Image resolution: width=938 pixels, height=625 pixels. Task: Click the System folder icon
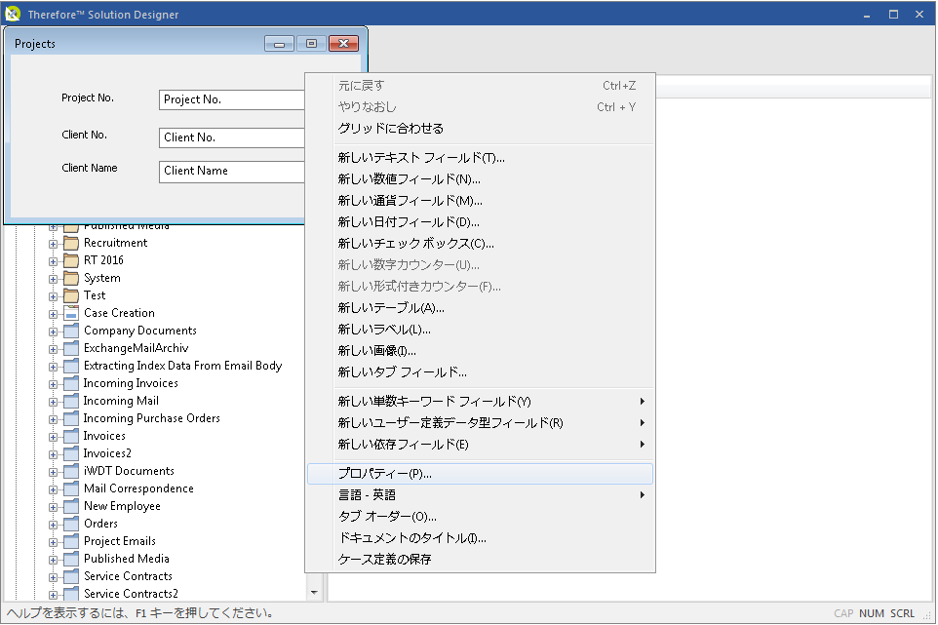tap(71, 279)
